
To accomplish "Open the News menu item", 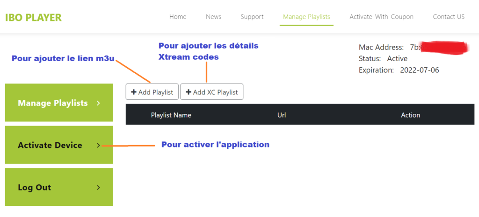I will pyautogui.click(x=213, y=17).
